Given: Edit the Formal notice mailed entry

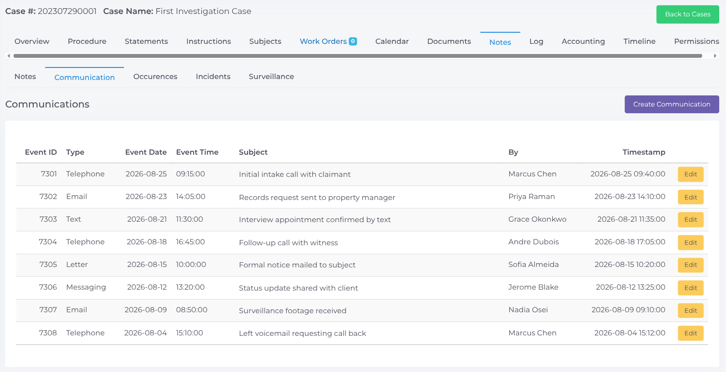Looking at the screenshot, I should [691, 265].
